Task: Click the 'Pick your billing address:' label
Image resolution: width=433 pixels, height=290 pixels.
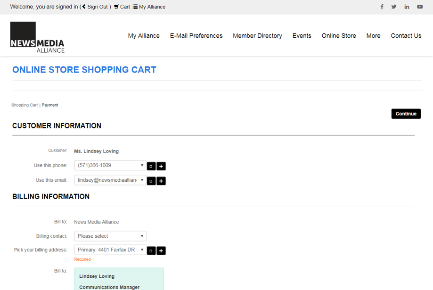Action: [x=41, y=250]
